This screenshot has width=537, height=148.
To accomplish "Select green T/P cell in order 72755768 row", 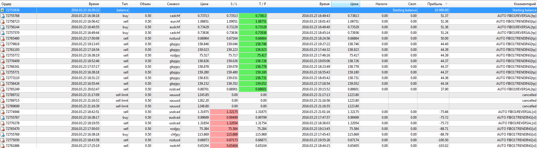I will [x=253, y=16].
